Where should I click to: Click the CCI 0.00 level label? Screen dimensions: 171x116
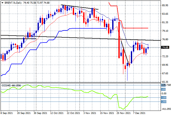(x=164, y=94)
